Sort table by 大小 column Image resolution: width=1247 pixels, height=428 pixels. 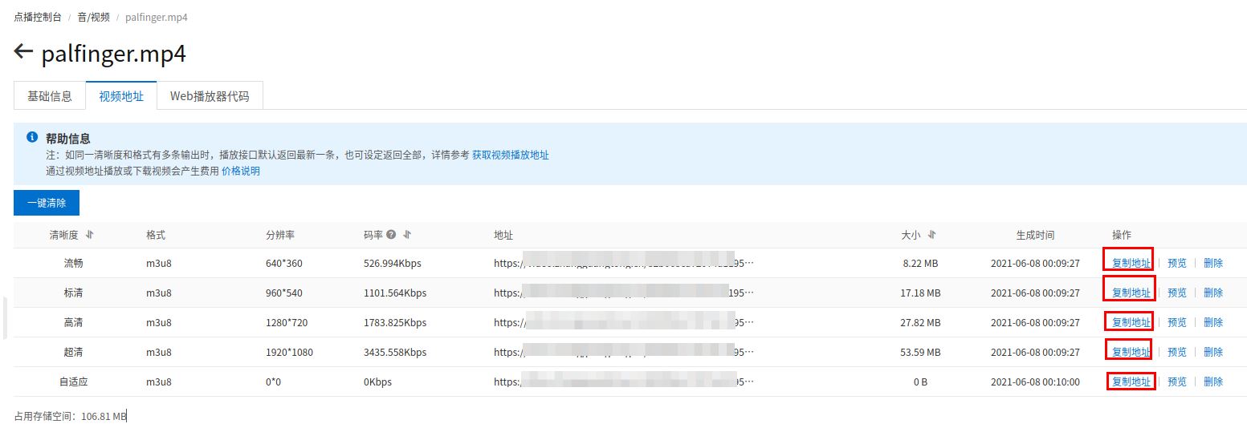931,235
